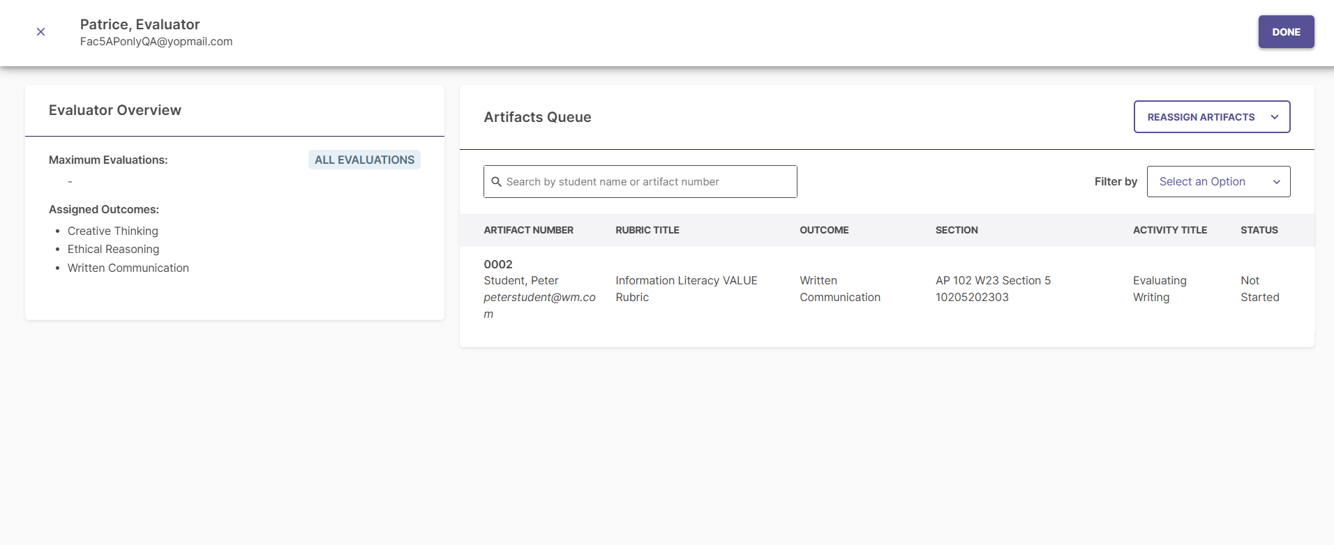This screenshot has height=545, width=1334.
Task: Open artifact number 0002
Action: [x=498, y=264]
